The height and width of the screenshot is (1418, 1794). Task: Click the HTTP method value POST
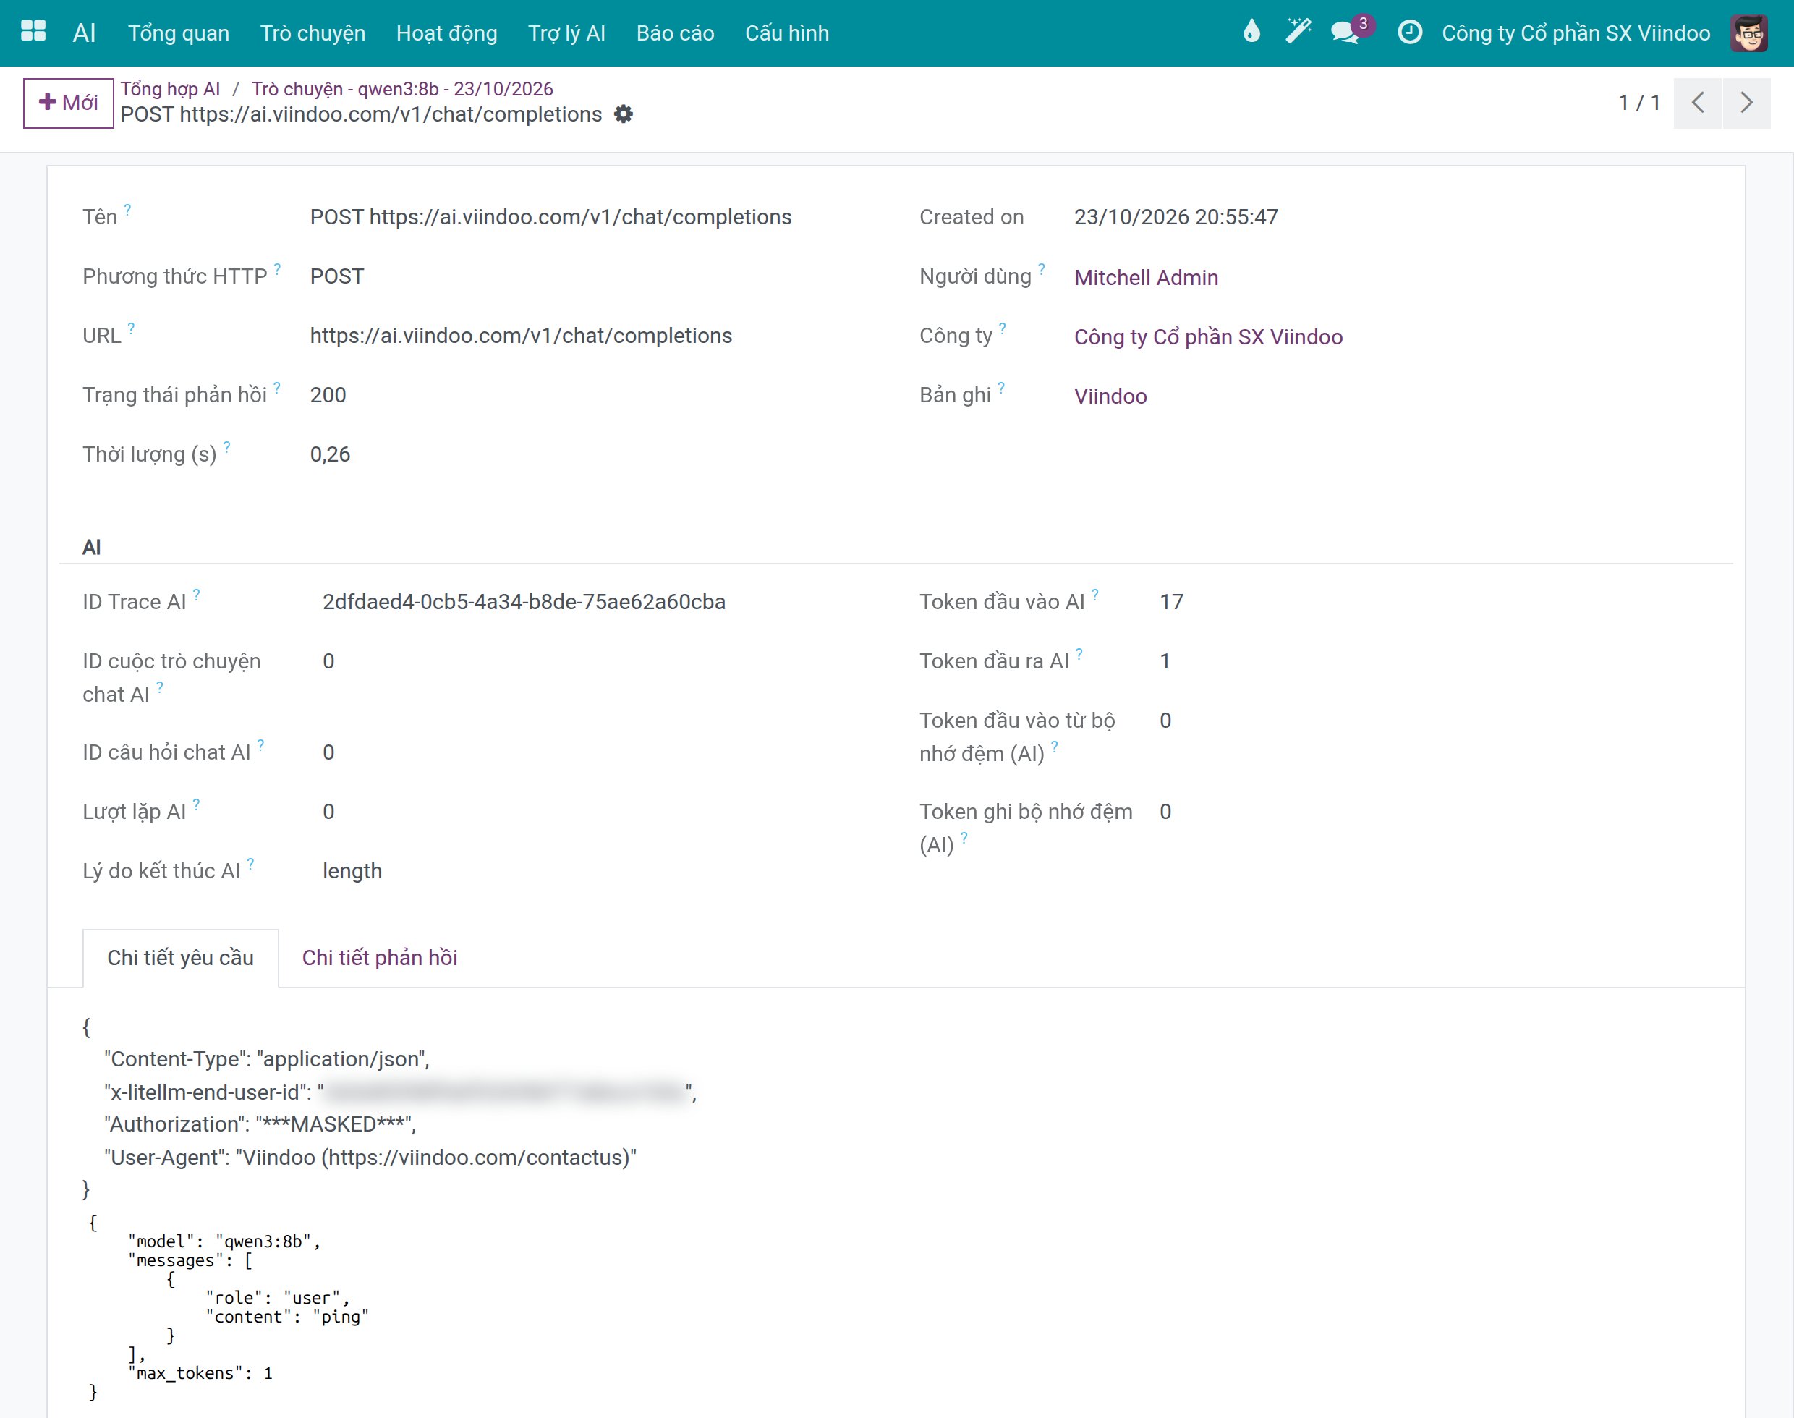tap(337, 276)
